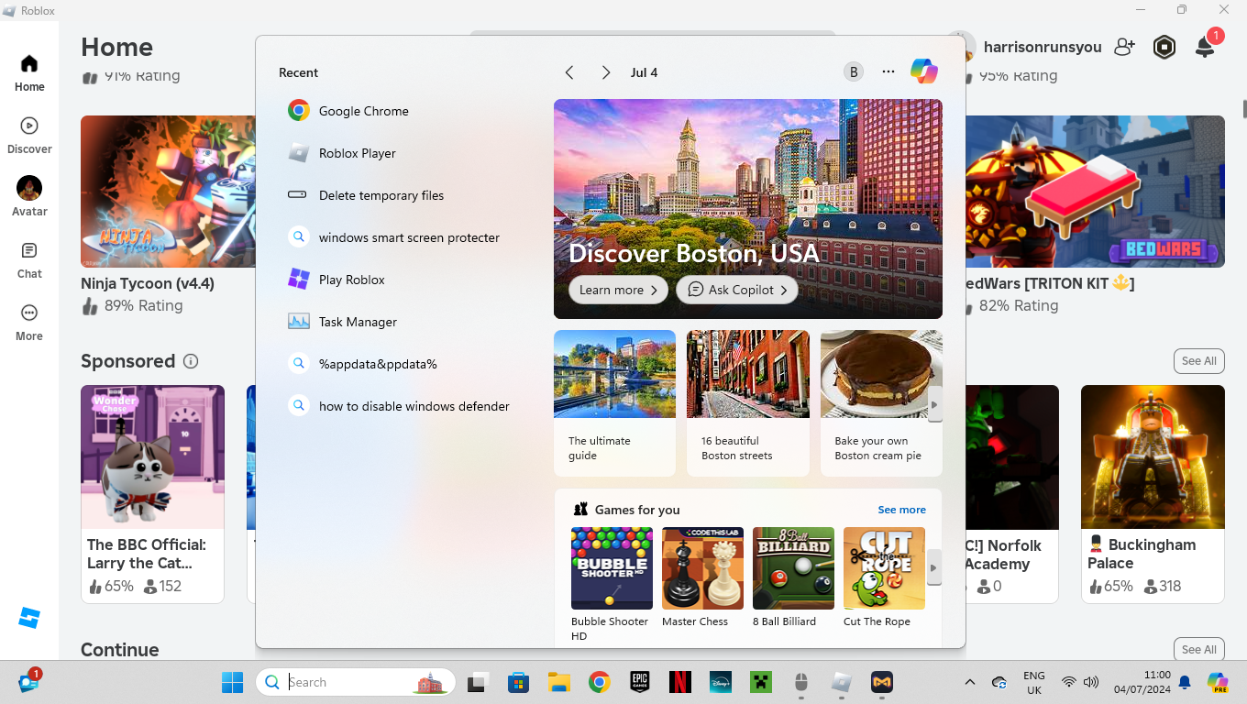1247x704 pixels.
Task: Open Roblox notifications bell
Action: pos(1205,48)
